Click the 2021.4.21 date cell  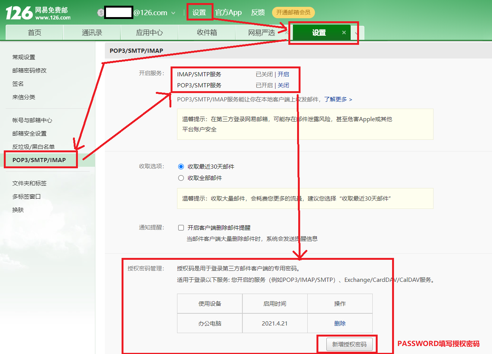pos(275,323)
